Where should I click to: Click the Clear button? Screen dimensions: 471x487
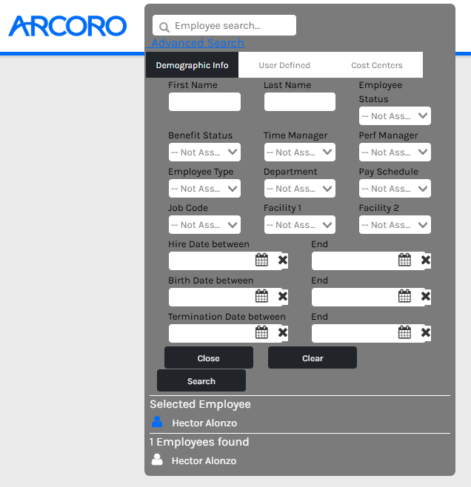point(313,357)
